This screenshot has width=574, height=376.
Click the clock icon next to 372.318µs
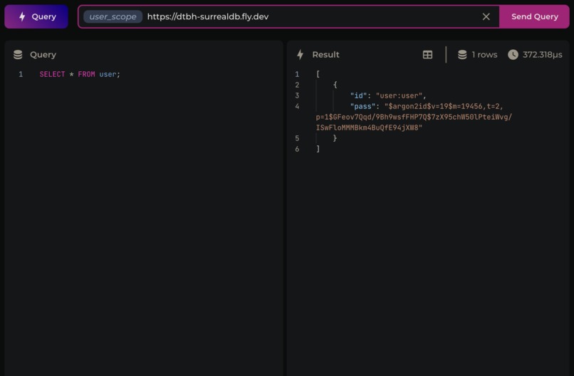click(x=513, y=55)
